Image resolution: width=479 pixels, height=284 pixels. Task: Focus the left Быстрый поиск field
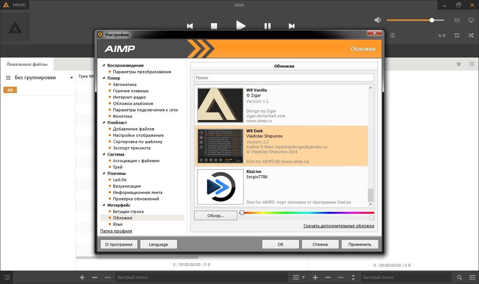(201, 277)
